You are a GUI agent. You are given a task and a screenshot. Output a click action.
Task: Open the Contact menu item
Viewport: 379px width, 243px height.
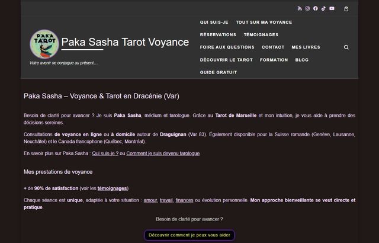point(273,47)
